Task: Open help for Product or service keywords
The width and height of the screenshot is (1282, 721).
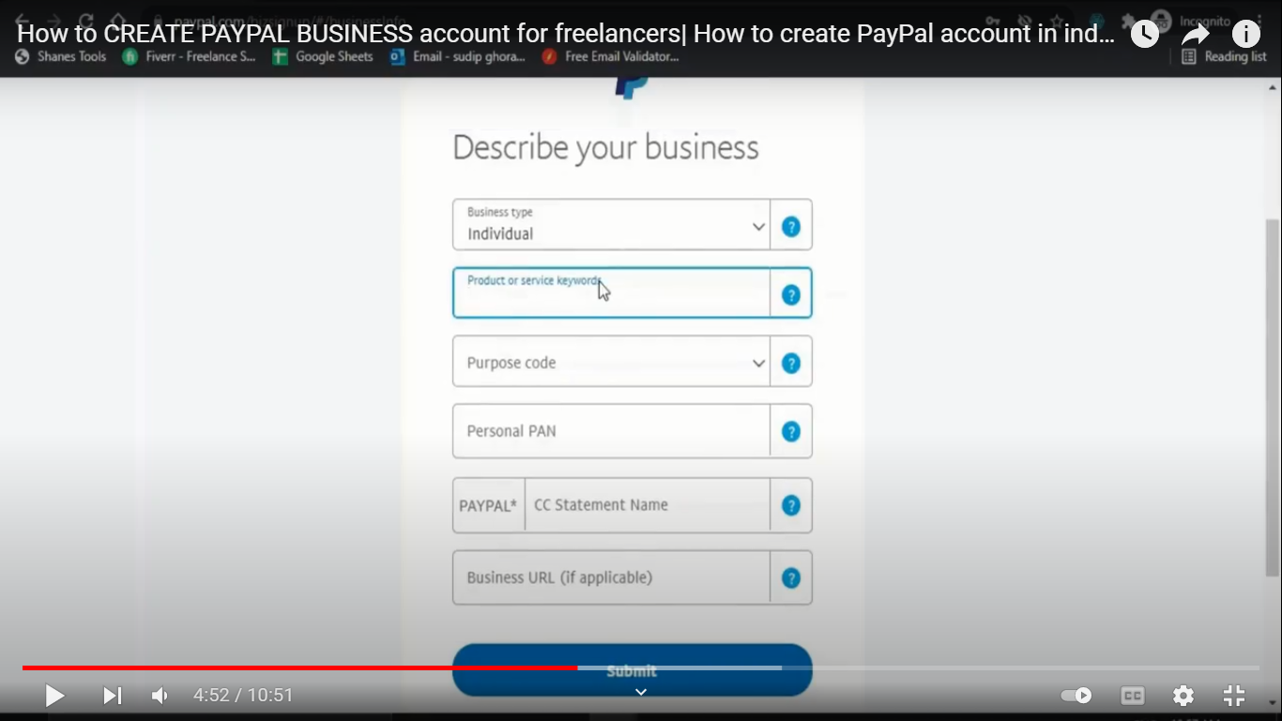Action: point(791,295)
